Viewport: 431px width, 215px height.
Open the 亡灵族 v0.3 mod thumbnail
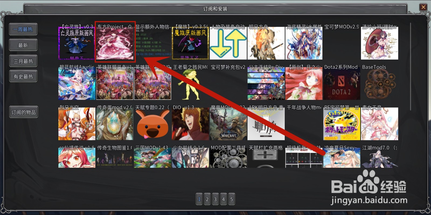[x=77, y=43]
